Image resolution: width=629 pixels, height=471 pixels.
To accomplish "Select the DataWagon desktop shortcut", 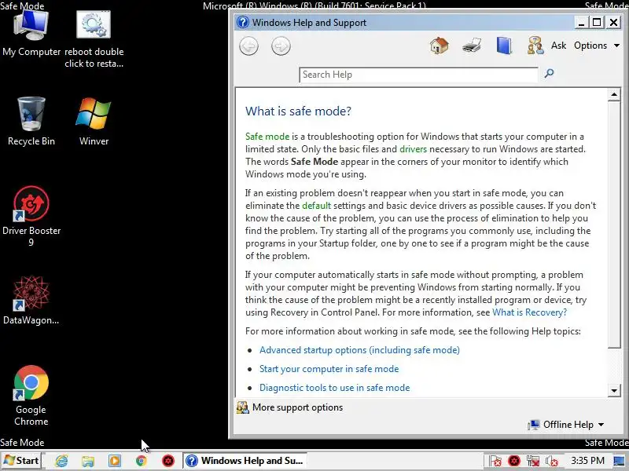I will click(31, 301).
